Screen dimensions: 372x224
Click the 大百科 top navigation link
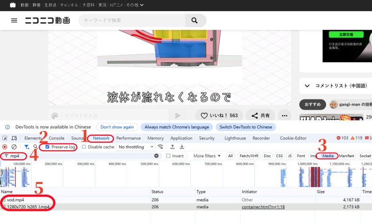(88, 5)
